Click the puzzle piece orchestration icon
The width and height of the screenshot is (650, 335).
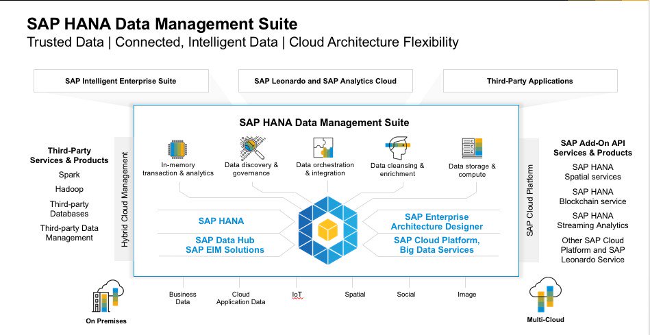[x=323, y=147]
